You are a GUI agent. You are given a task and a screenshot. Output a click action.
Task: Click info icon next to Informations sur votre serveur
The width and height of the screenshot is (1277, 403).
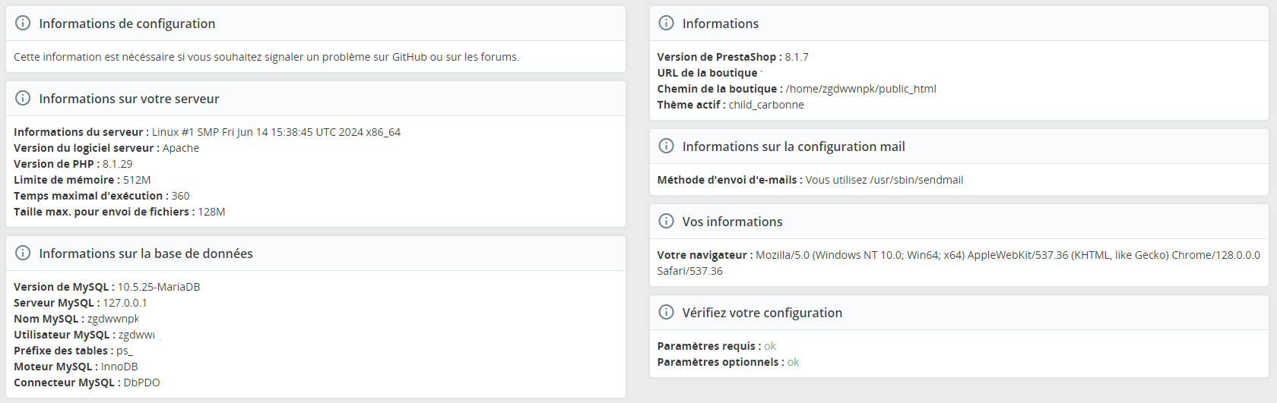tap(23, 99)
